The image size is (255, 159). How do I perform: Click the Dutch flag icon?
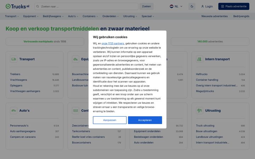[x=171, y=6]
